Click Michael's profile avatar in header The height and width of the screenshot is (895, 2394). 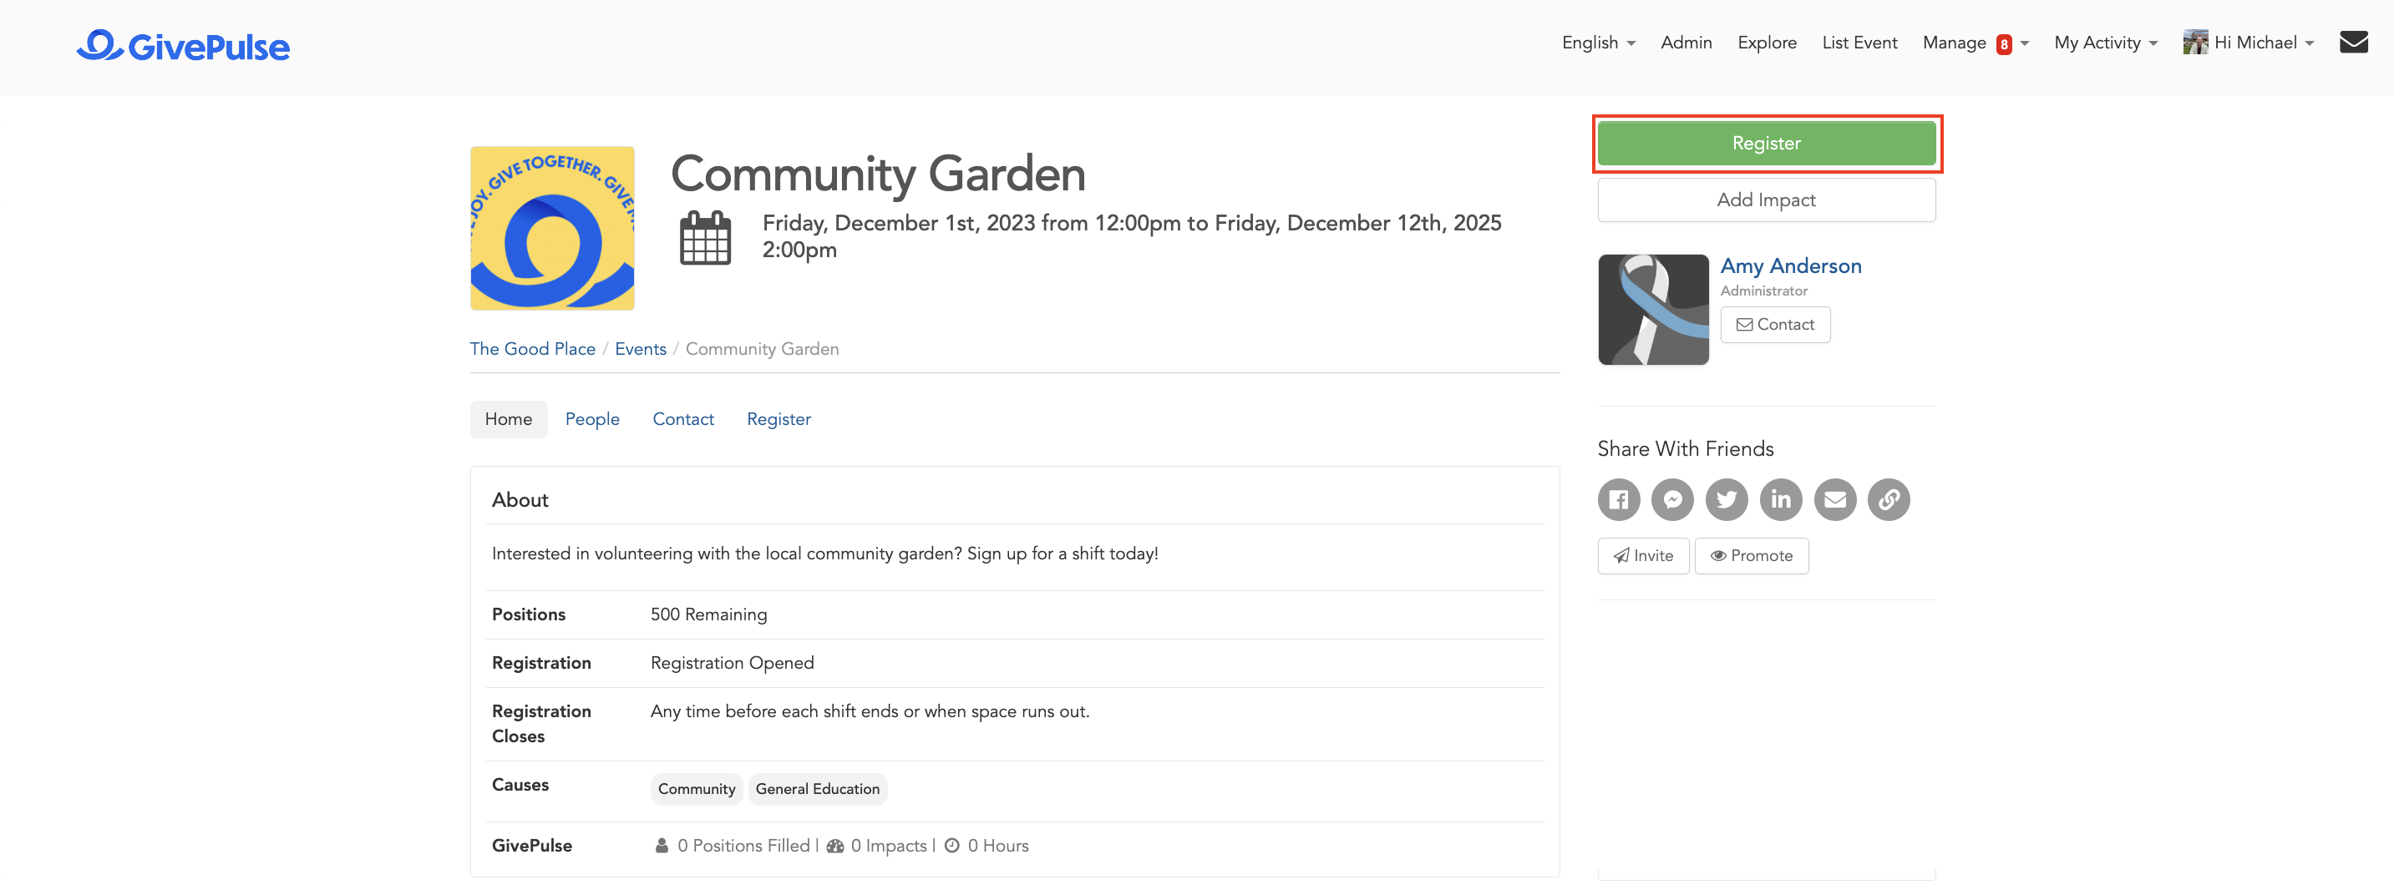(2195, 43)
